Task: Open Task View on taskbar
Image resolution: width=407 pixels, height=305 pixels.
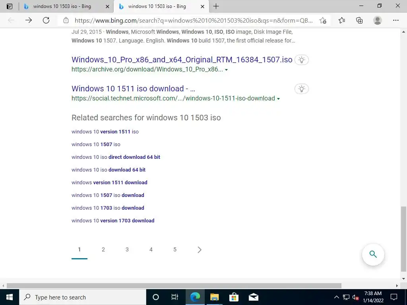Action: [175, 297]
